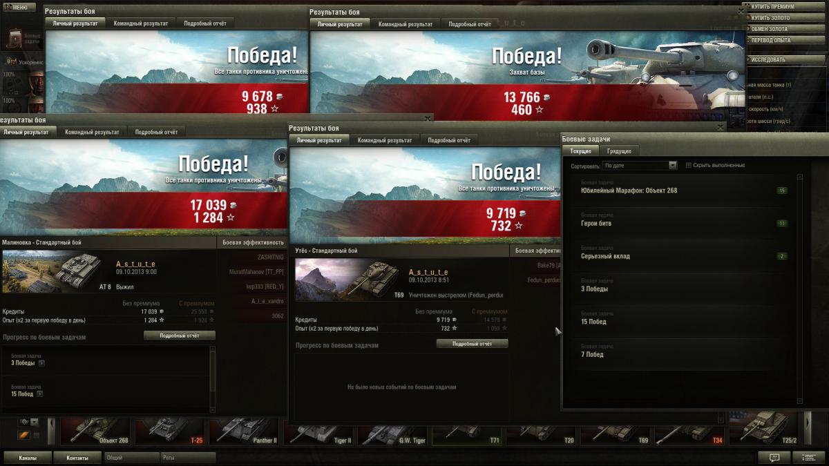
Task: Select the Т-25 tank in the carousel
Action: pyautogui.click(x=170, y=430)
